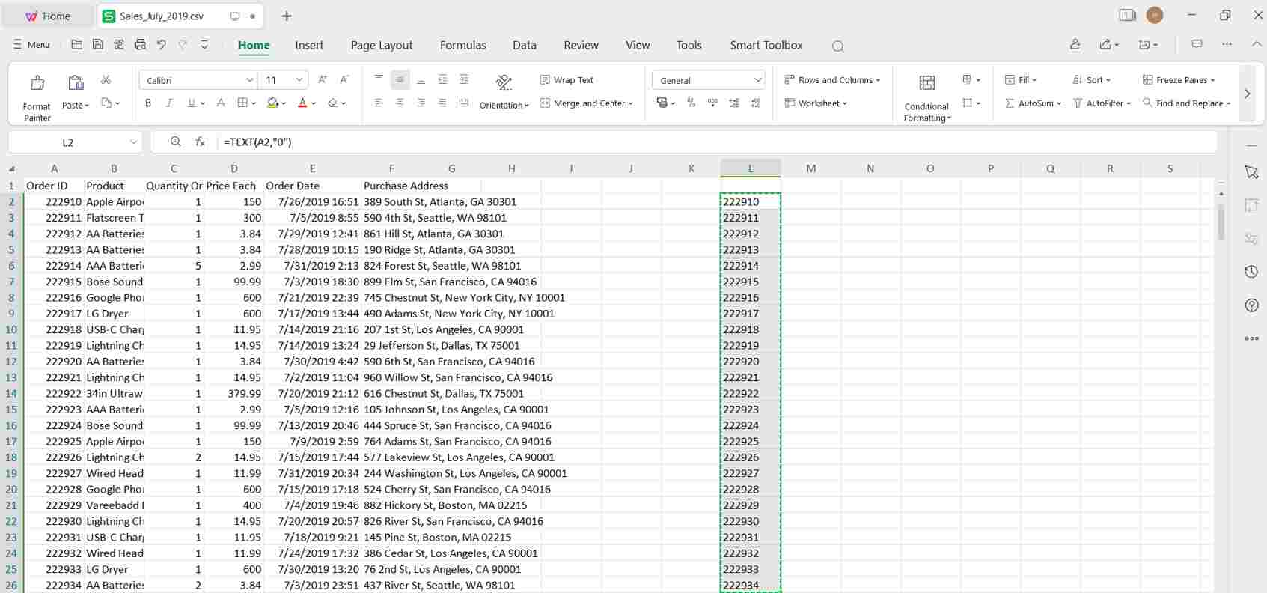Click the AutoFilter button
This screenshot has width=1267, height=593.
pos(1102,103)
